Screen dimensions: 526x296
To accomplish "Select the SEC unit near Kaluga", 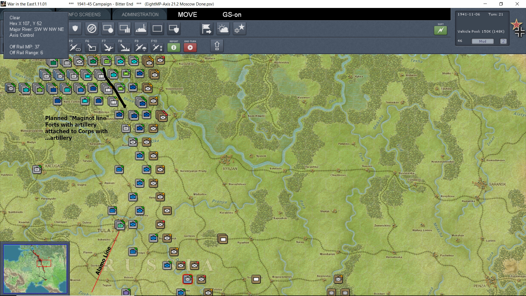I will [37, 169].
